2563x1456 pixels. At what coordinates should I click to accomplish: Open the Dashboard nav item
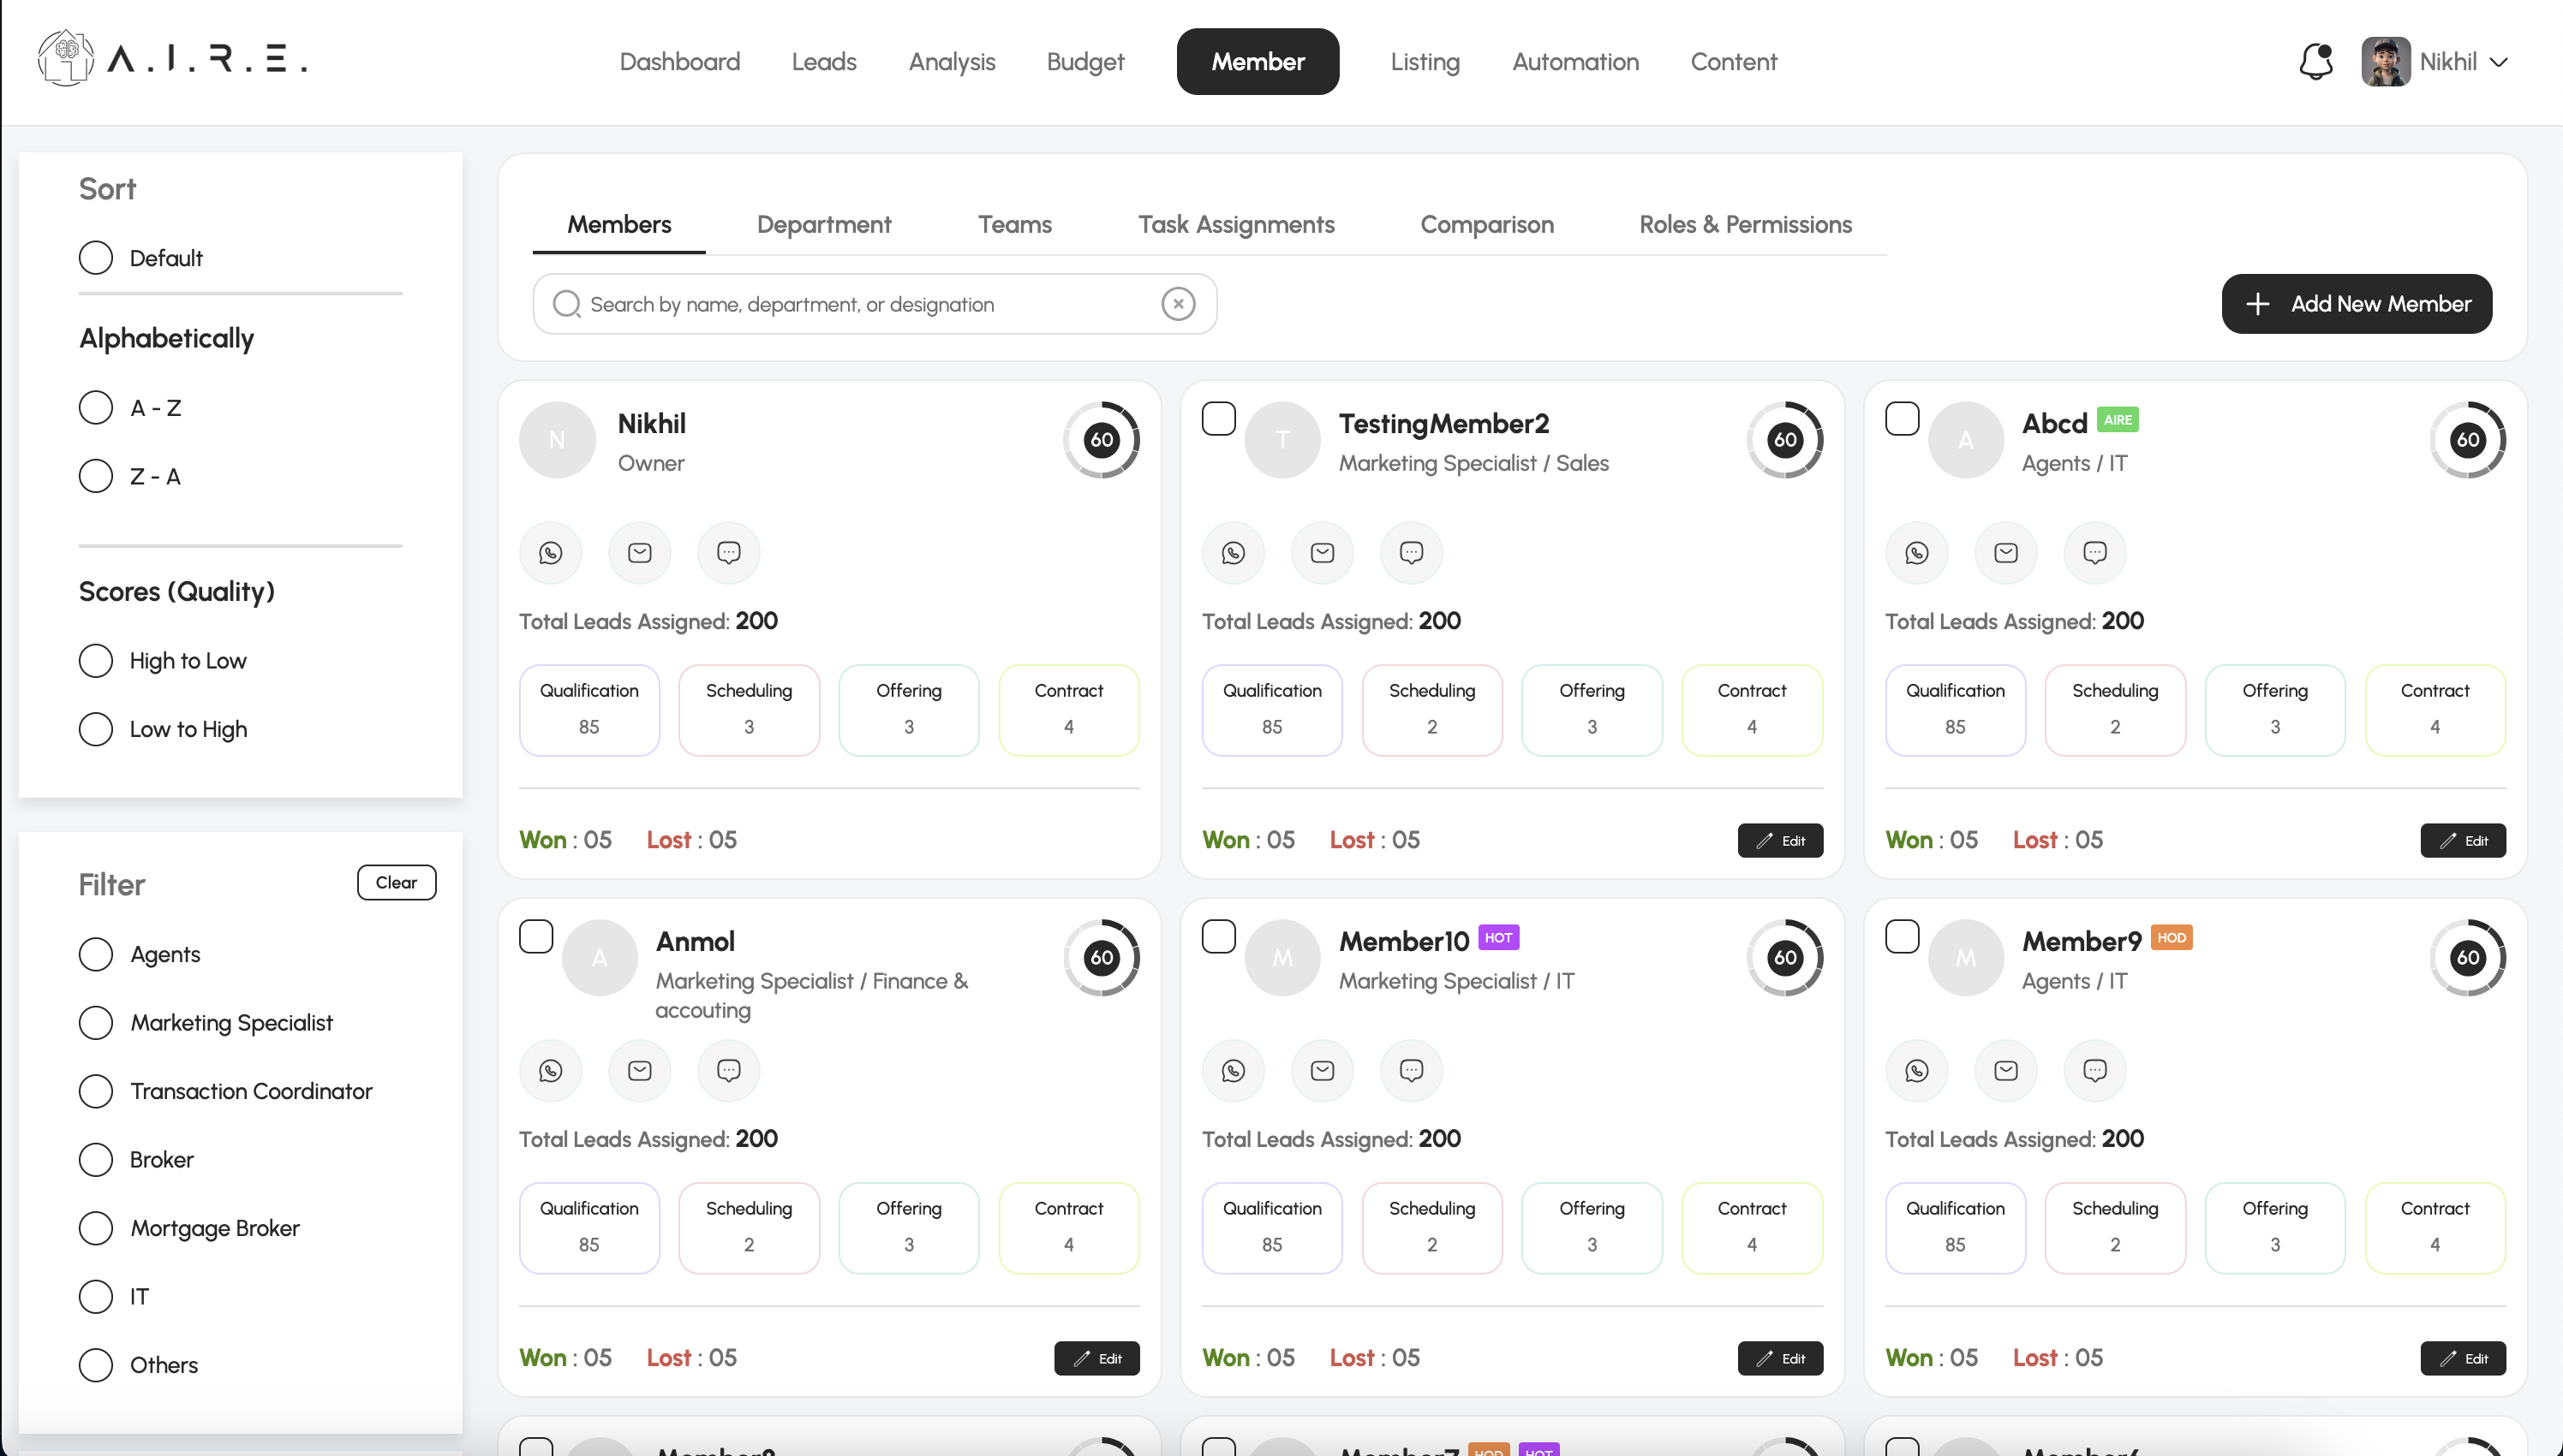(x=679, y=61)
